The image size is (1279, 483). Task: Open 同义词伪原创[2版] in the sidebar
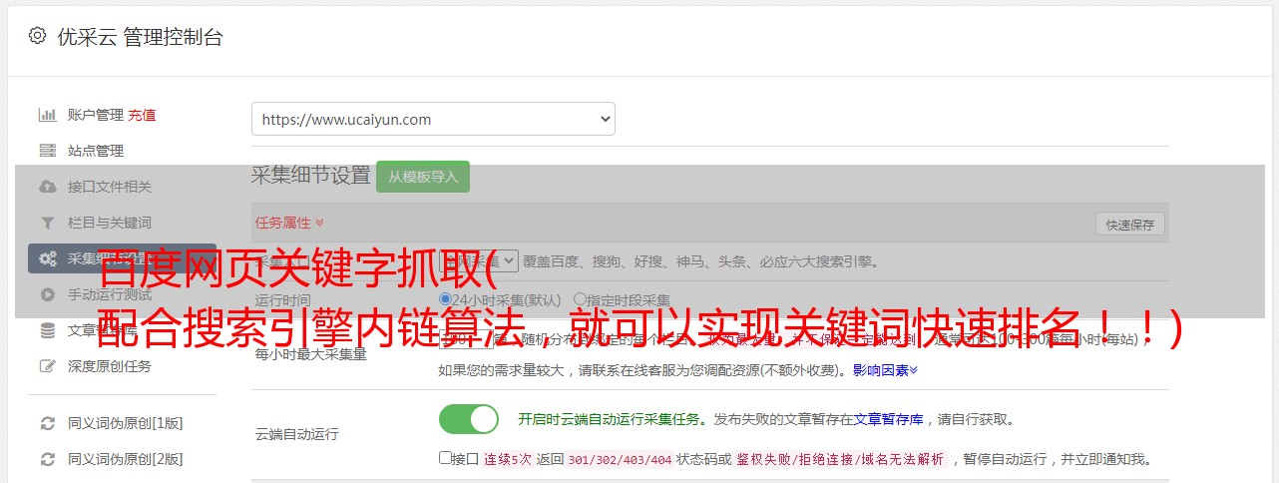tap(126, 459)
